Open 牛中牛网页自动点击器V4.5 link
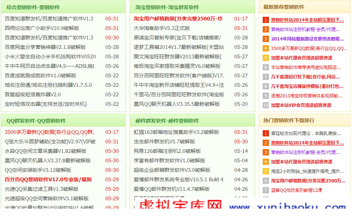352x217 pixels. click(50, 66)
